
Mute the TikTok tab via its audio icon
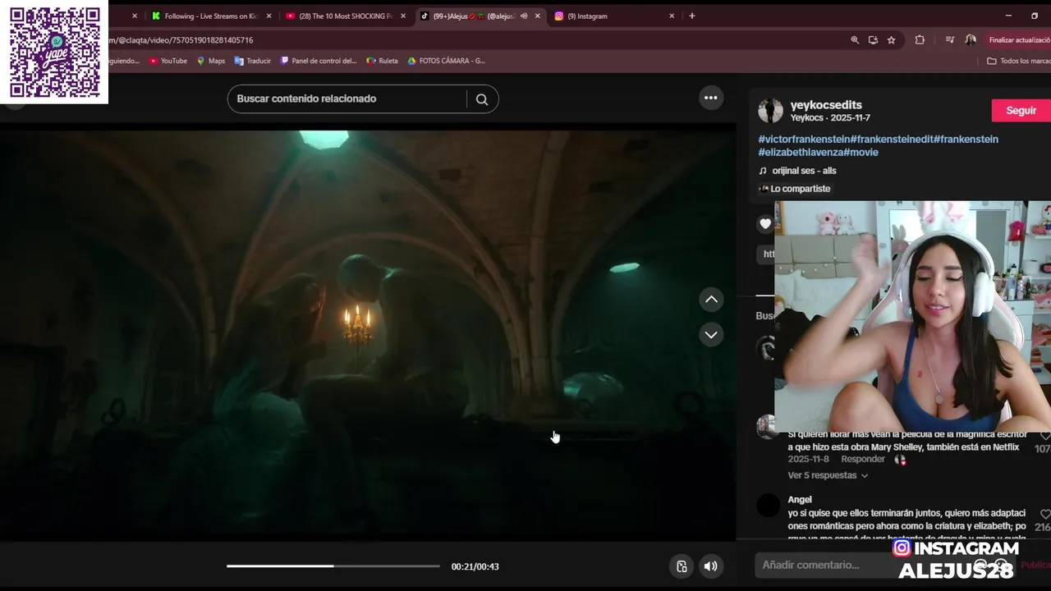[524, 16]
